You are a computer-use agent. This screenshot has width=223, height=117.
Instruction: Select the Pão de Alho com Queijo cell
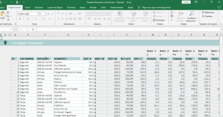68,89
